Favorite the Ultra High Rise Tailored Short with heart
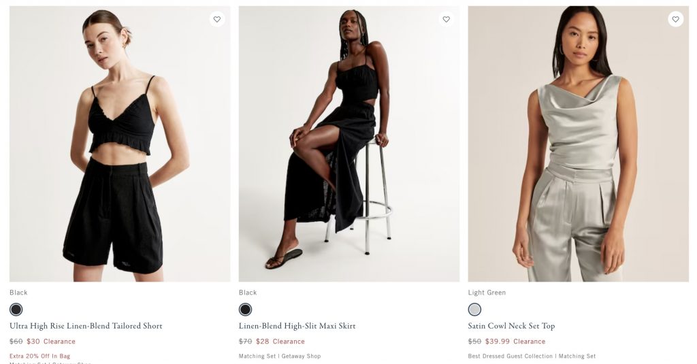 coord(217,19)
